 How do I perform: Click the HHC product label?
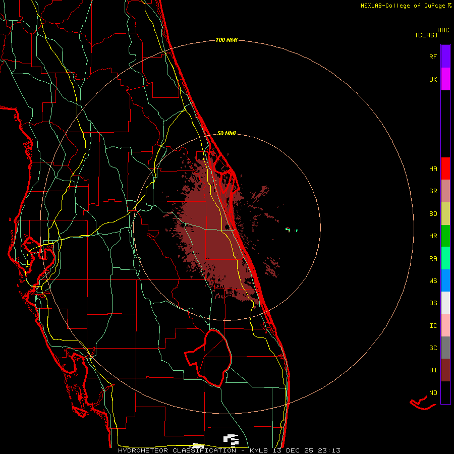(x=443, y=30)
